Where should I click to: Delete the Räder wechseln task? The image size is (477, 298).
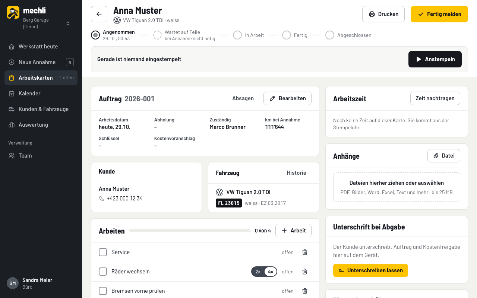click(305, 272)
